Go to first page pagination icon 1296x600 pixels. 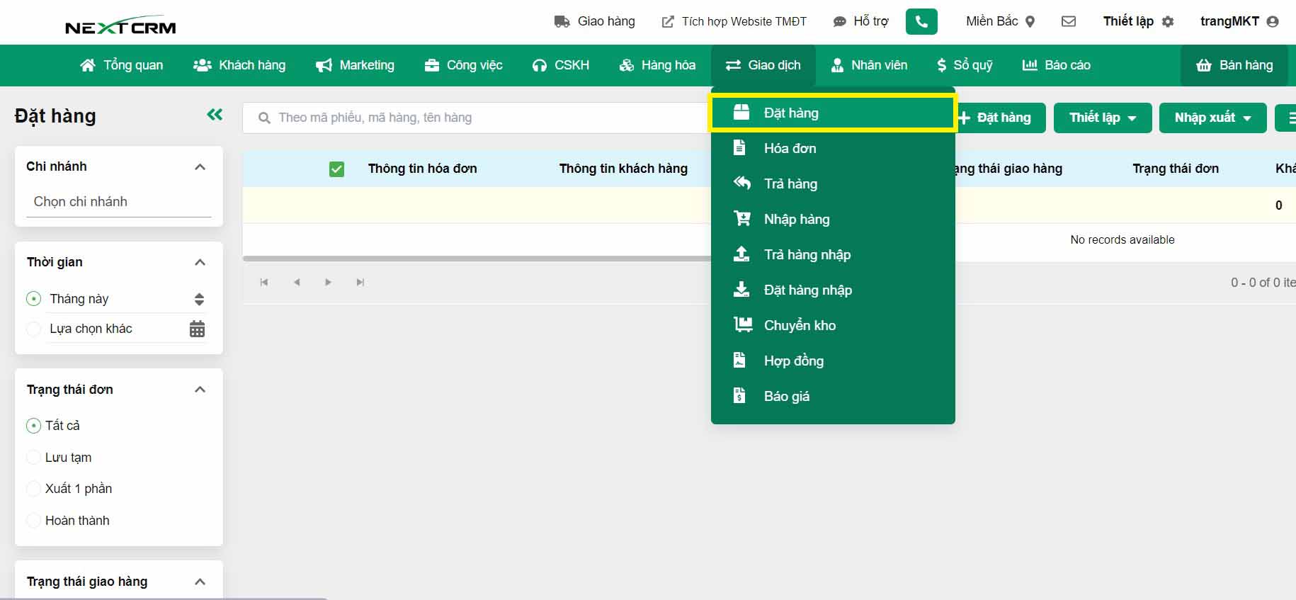click(264, 283)
